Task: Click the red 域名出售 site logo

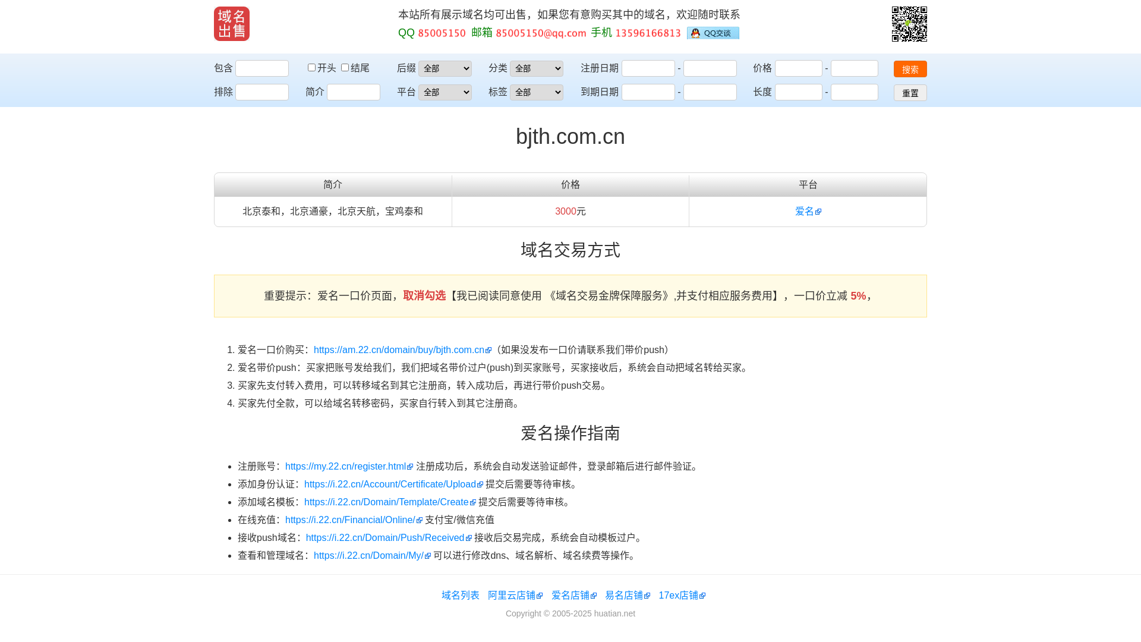Action: (x=232, y=24)
